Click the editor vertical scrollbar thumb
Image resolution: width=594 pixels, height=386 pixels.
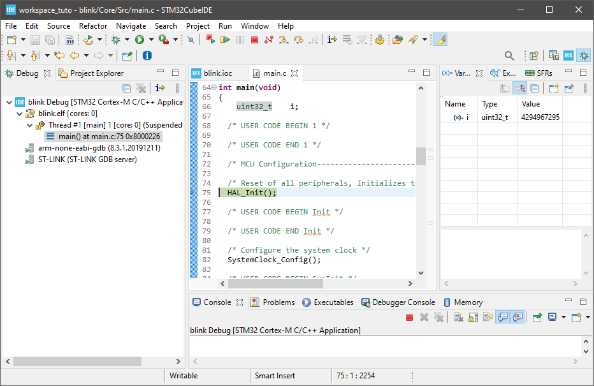point(421,156)
